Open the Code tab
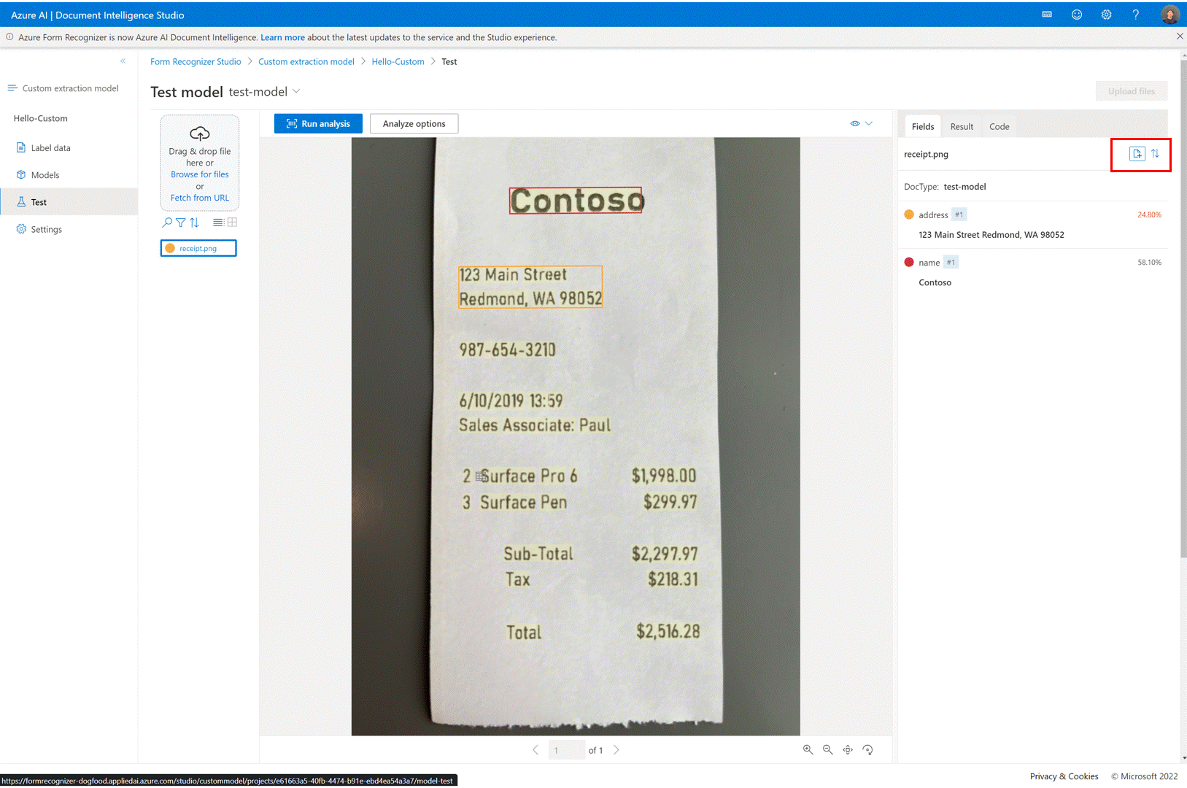Screen dimensions: 1187x788 (1000, 125)
